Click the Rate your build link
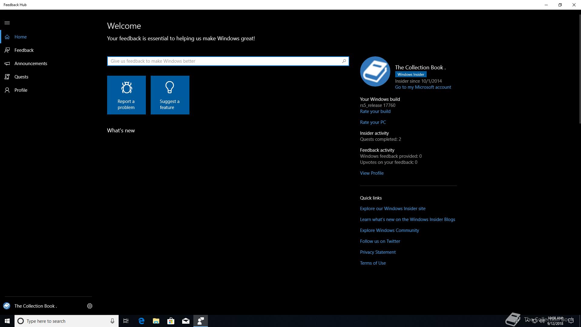Image resolution: width=581 pixels, height=327 pixels. (375, 111)
